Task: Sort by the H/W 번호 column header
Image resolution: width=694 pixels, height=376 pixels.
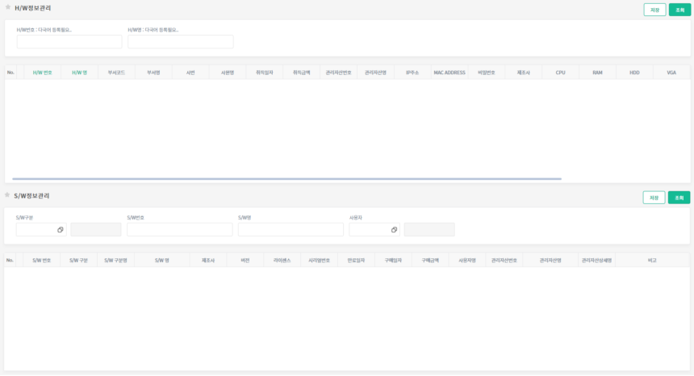Action: (43, 73)
